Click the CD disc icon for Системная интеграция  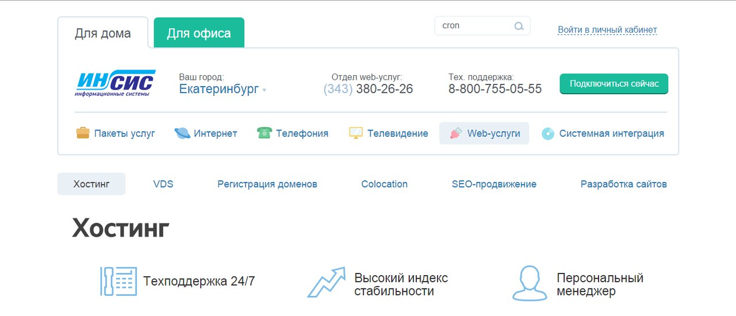[548, 134]
